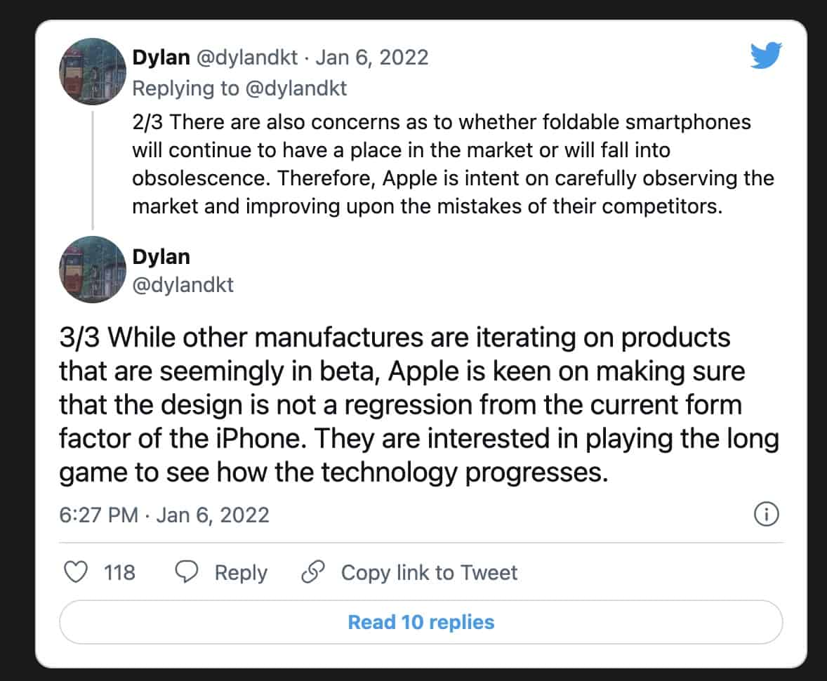Image resolution: width=827 pixels, height=681 pixels.
Task: Click the Reply text label
Action: coord(241,572)
